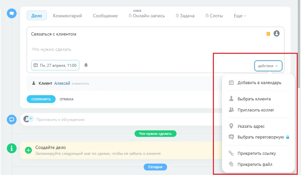This screenshot has width=301, height=175.
Task: Click the calendar icon in actions menu
Action: pos(231,82)
